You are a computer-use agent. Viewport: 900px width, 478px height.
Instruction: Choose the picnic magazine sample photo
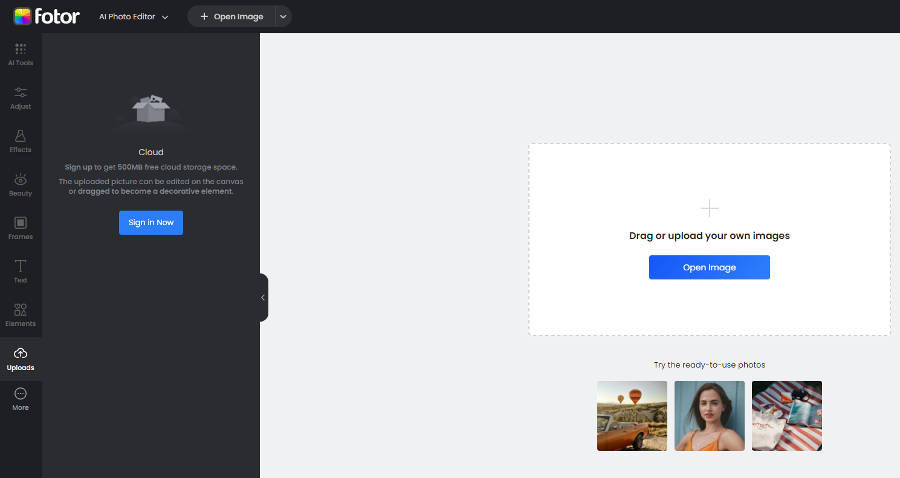786,416
